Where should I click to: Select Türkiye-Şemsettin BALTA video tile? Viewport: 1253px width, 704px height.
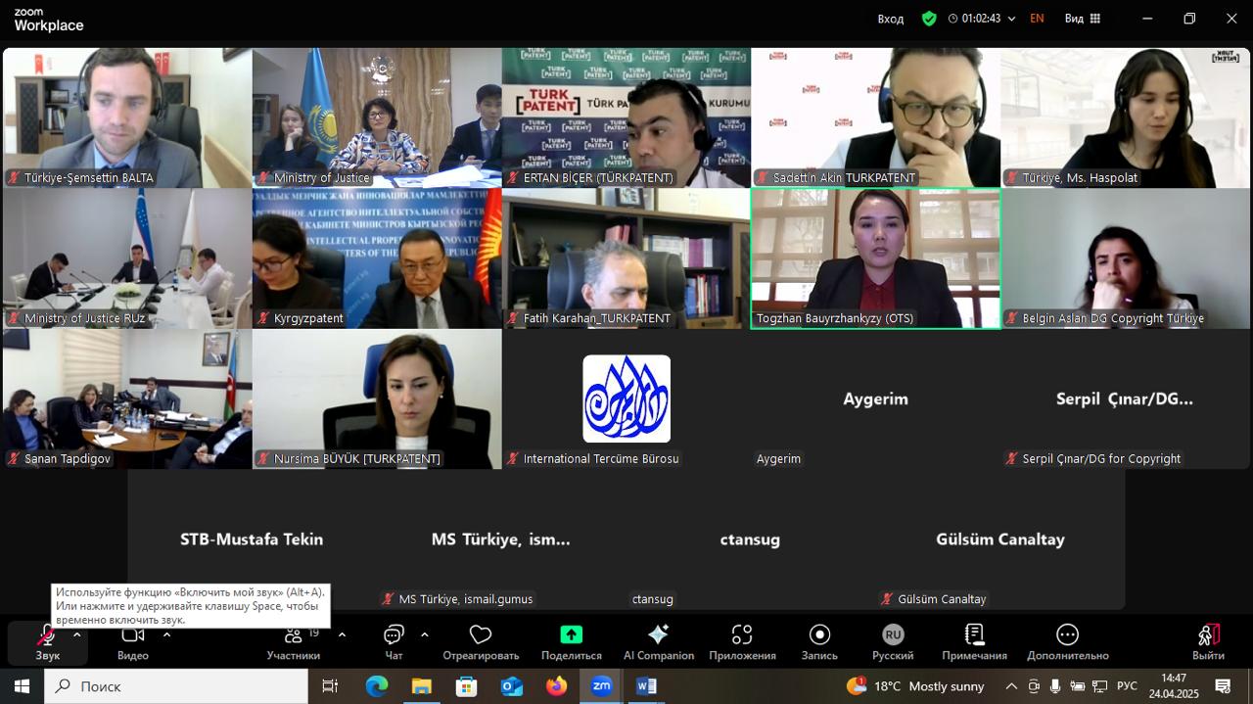tap(127, 117)
